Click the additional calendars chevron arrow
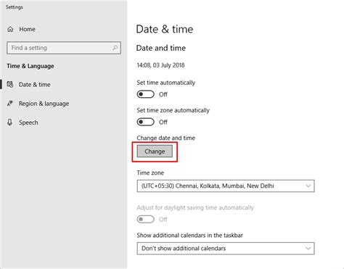This screenshot has width=344, height=269. coord(308,249)
